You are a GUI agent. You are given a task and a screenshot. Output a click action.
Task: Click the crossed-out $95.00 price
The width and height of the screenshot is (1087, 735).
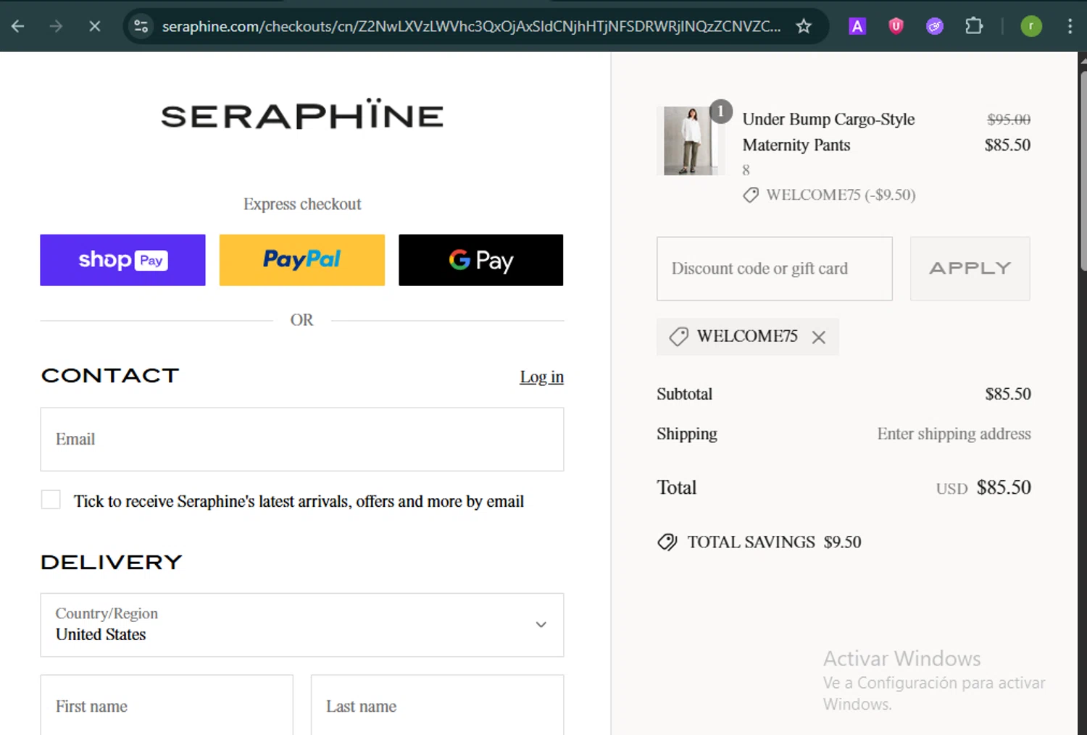pyautogui.click(x=1009, y=119)
